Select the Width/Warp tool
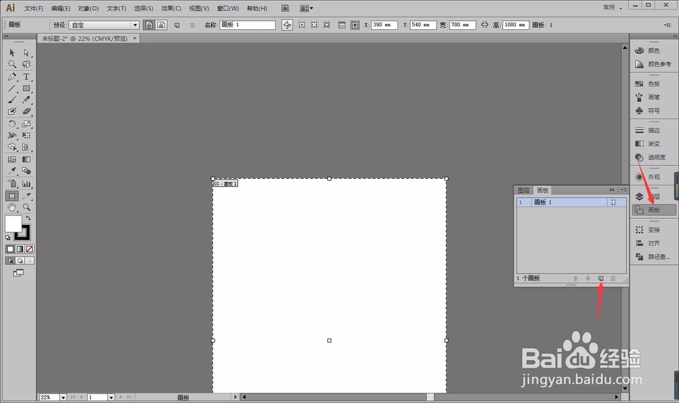This screenshot has height=403, width=679. point(12,135)
